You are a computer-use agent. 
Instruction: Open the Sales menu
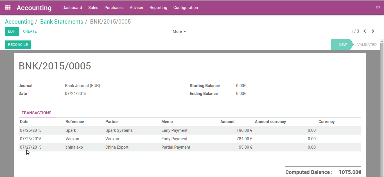coord(93,8)
